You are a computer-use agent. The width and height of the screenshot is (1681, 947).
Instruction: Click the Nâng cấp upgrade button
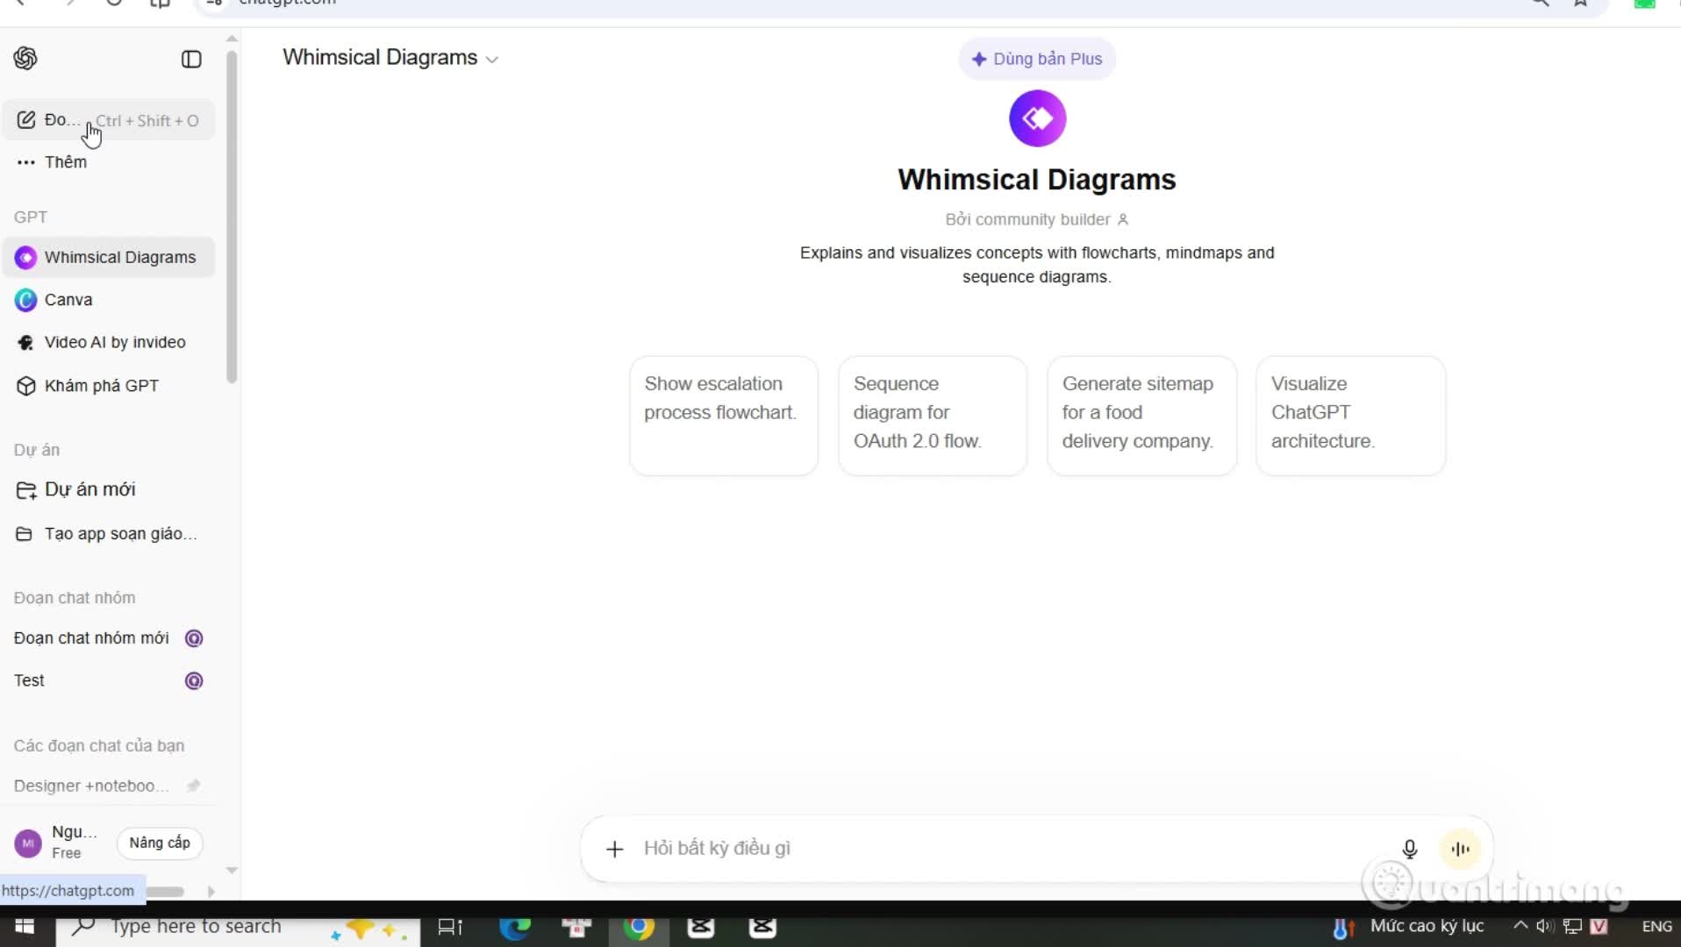coord(160,844)
